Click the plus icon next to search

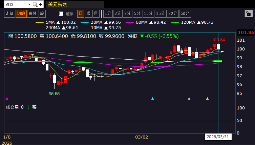pos(41,4)
